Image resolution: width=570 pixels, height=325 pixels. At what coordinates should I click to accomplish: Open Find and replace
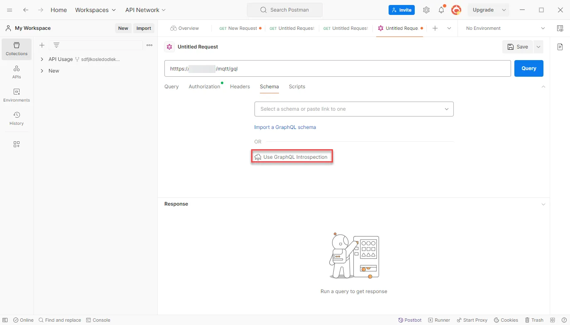pyautogui.click(x=60, y=320)
